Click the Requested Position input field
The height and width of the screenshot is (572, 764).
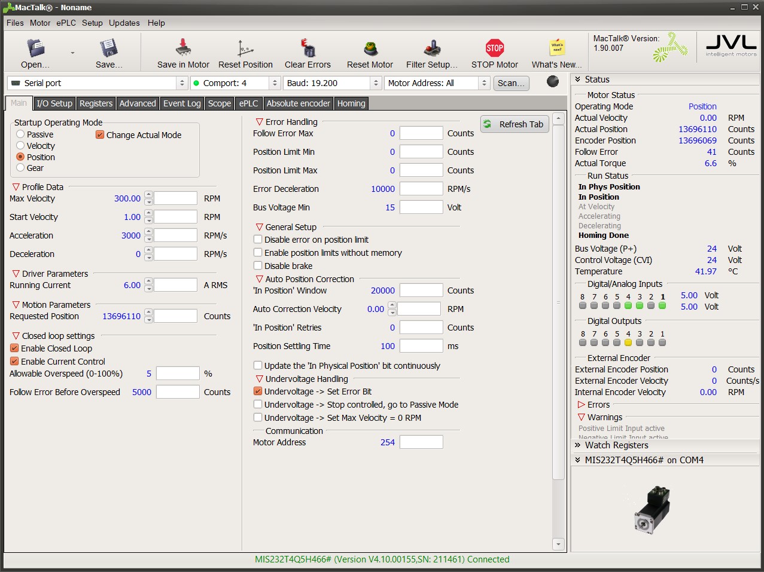point(175,316)
